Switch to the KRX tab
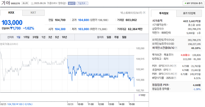This screenshot has width=205, height=107. click(x=11, y=13)
